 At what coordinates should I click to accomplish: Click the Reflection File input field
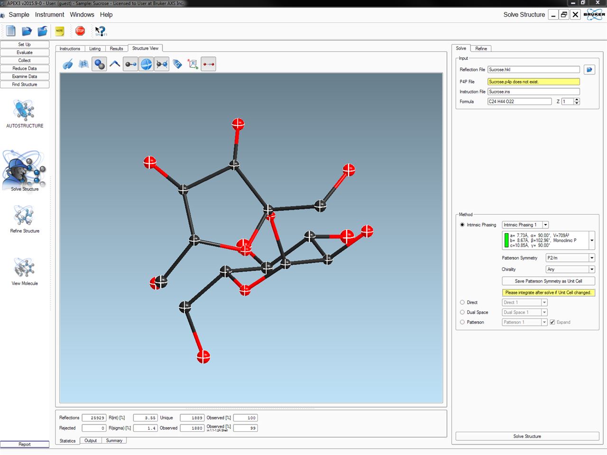[533, 70]
